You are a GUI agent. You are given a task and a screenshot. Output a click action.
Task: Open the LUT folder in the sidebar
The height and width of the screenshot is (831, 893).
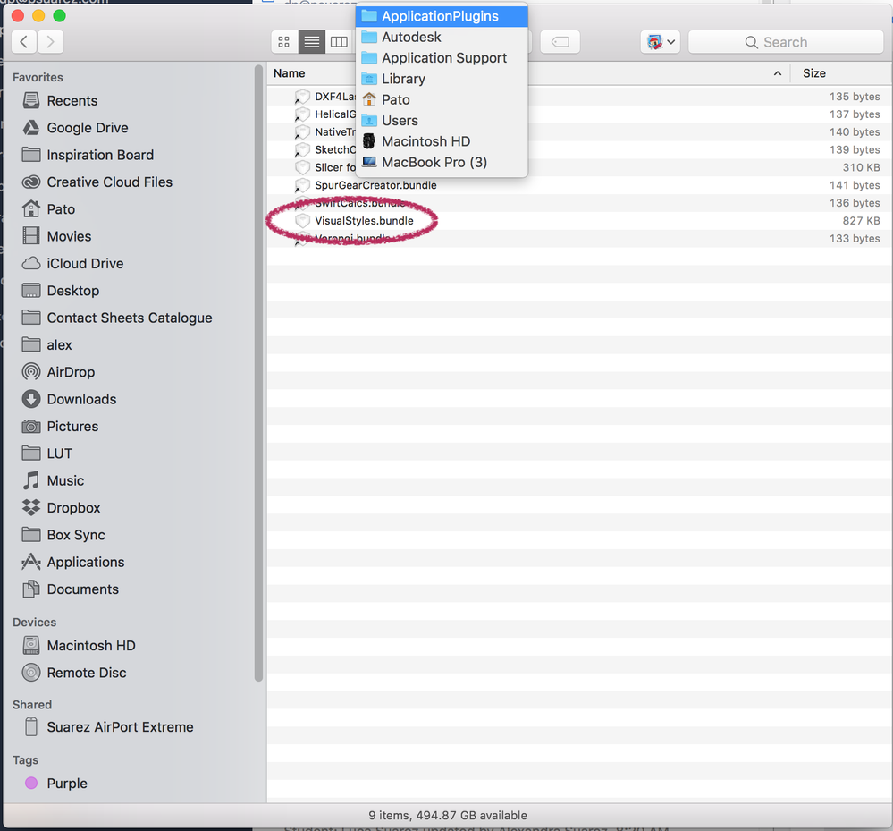46,454
